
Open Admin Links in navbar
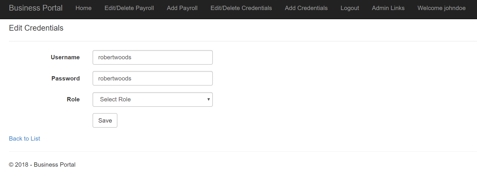[x=388, y=8]
